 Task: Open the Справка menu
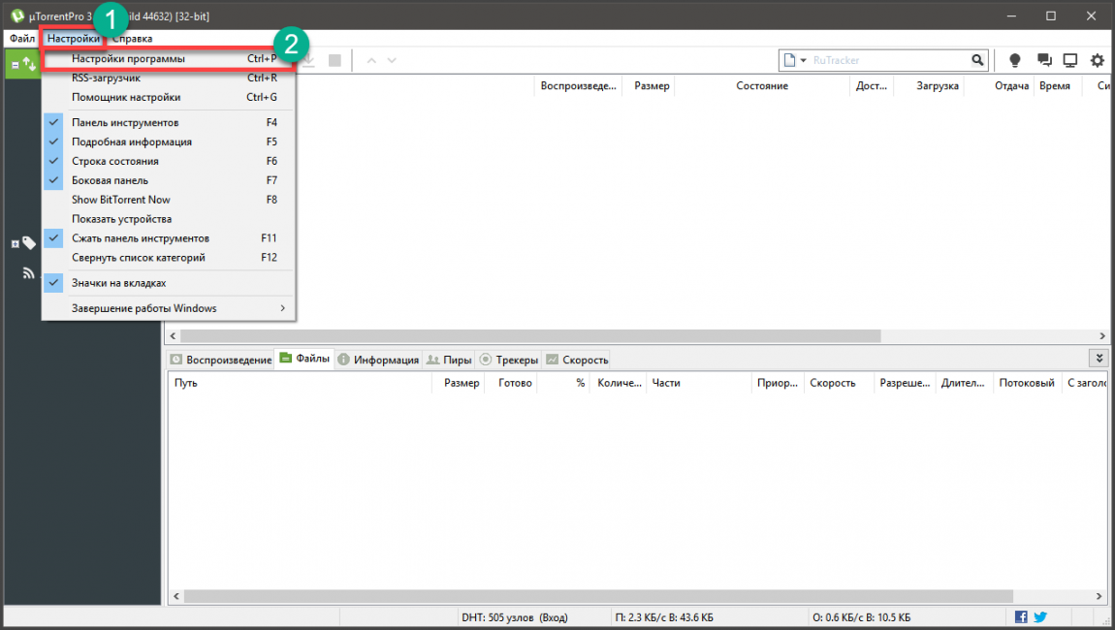point(132,38)
